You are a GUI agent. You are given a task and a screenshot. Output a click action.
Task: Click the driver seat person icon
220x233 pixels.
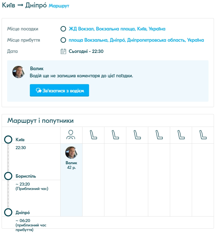click(x=71, y=135)
